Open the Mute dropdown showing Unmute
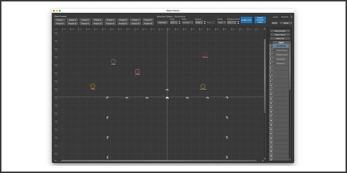347x173 pixels. pos(188,22)
